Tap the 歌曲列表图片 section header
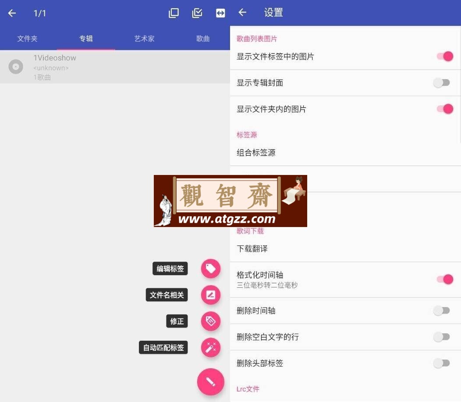Viewport: 461px width, 402px height. pyautogui.click(x=257, y=39)
